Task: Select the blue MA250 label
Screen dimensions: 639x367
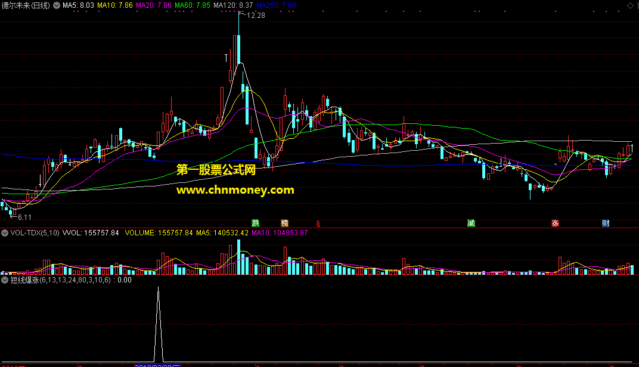Action: coord(276,5)
